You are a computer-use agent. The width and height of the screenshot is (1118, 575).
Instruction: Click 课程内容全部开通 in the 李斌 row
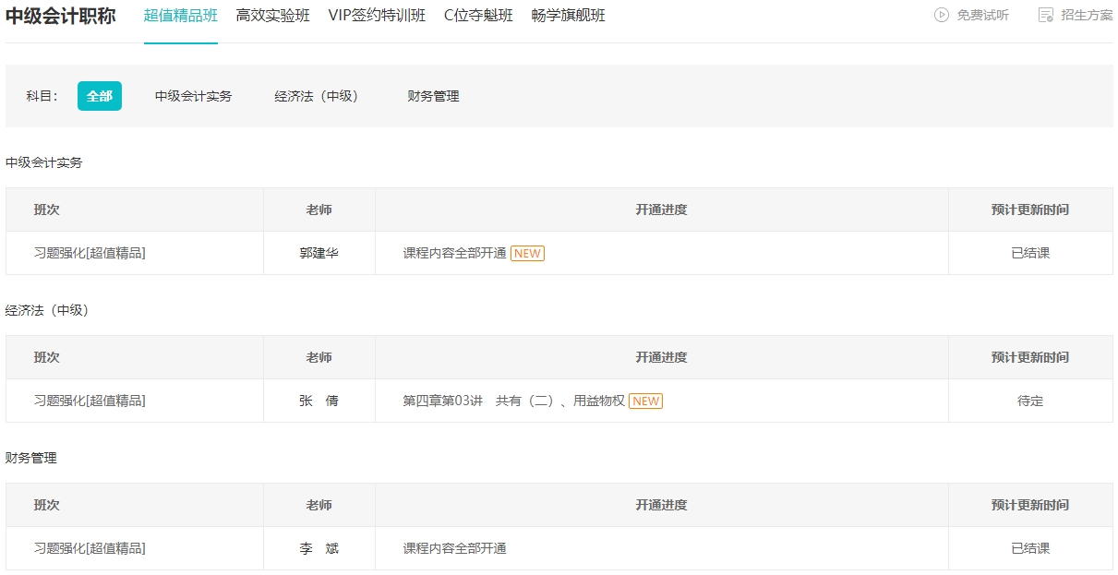pos(455,548)
